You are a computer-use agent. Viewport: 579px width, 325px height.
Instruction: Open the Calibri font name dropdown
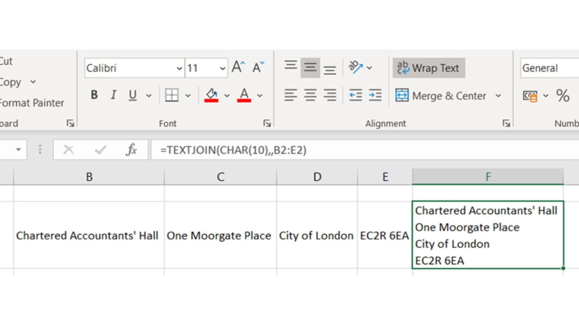coord(179,68)
